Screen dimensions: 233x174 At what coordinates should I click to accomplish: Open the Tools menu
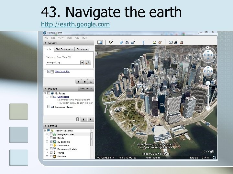point(69,38)
